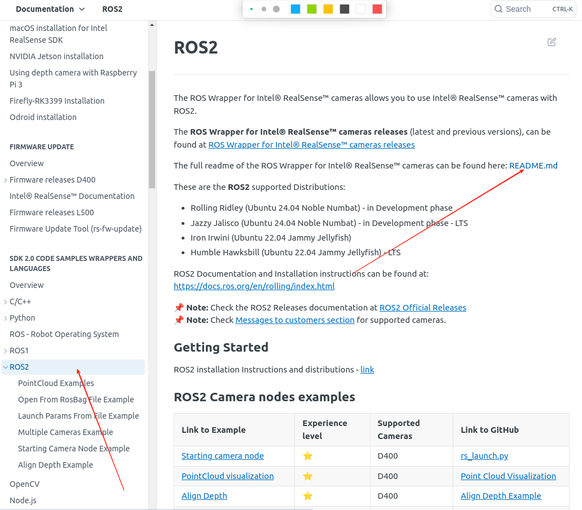
Task: Open Firmware Update Overview page
Action: [27, 163]
